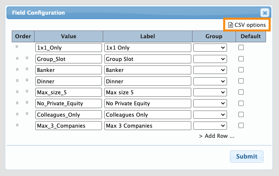Move the Banker row down
This screenshot has height=176, width=279.
pyautogui.click(x=27, y=69)
